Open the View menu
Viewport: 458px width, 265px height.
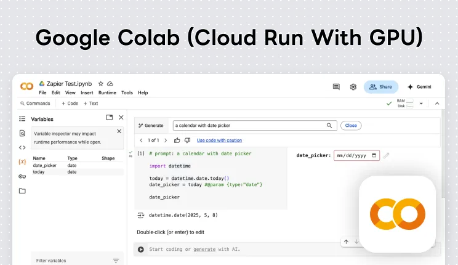pos(70,92)
